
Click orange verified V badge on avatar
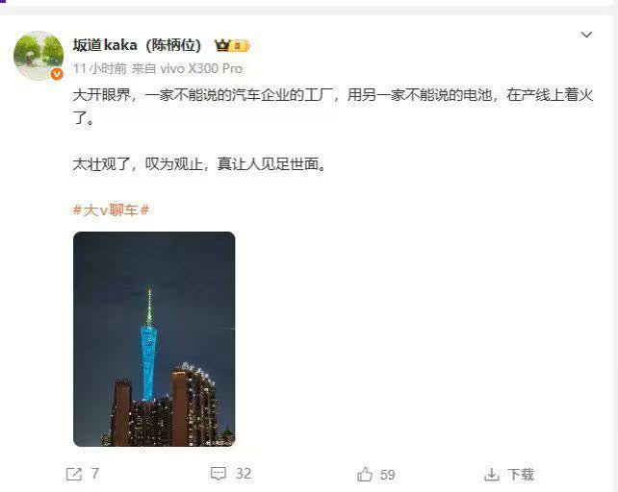pyautogui.click(x=57, y=73)
